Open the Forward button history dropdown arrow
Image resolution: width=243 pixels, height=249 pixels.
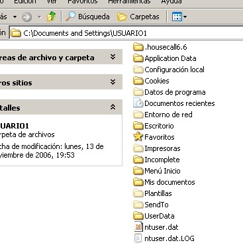39,17
